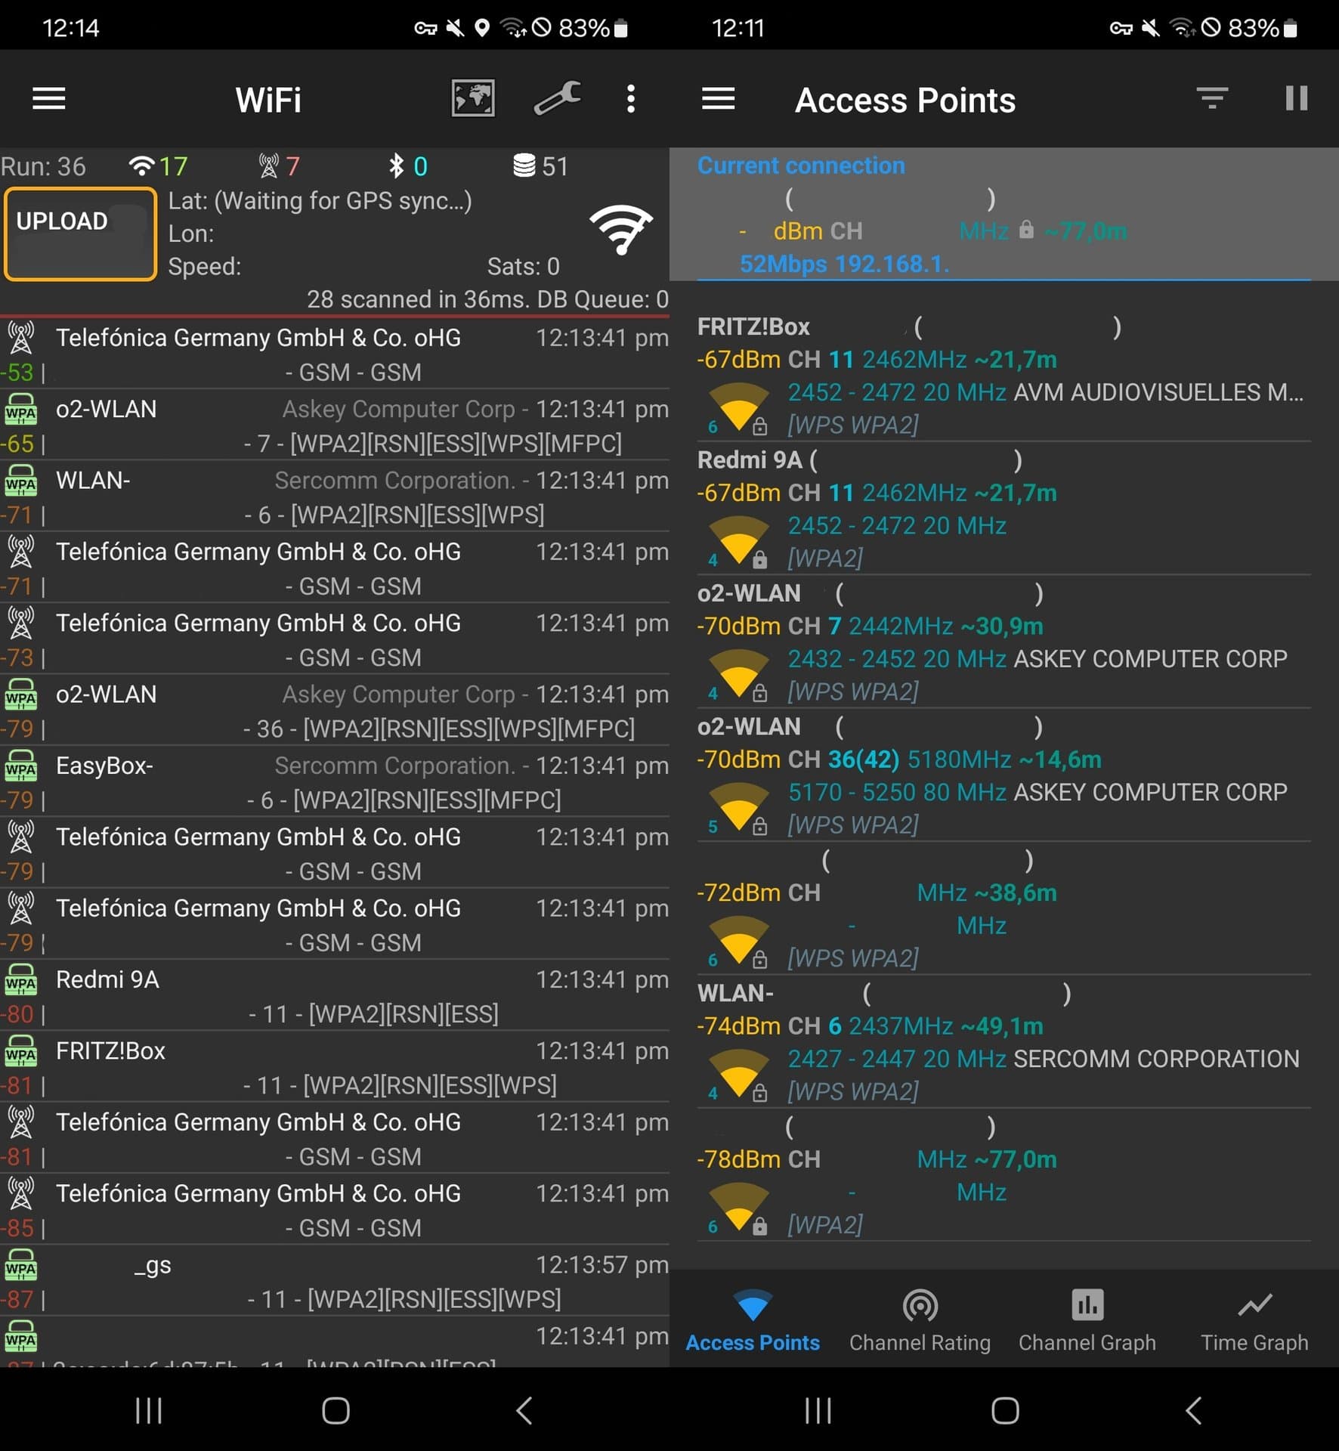Tap the Run: 36 counter
The width and height of the screenshot is (1339, 1451).
[x=43, y=166]
